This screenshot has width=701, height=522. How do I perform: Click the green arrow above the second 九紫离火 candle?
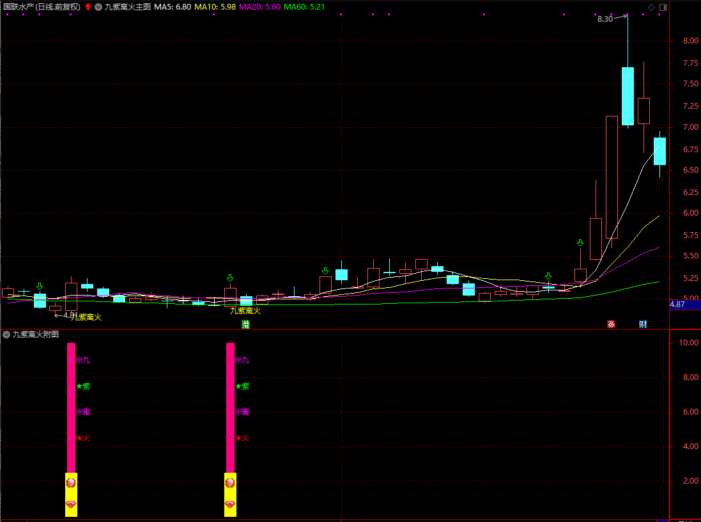230,278
